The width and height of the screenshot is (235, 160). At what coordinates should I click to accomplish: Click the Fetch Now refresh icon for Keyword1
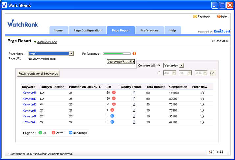(202, 93)
